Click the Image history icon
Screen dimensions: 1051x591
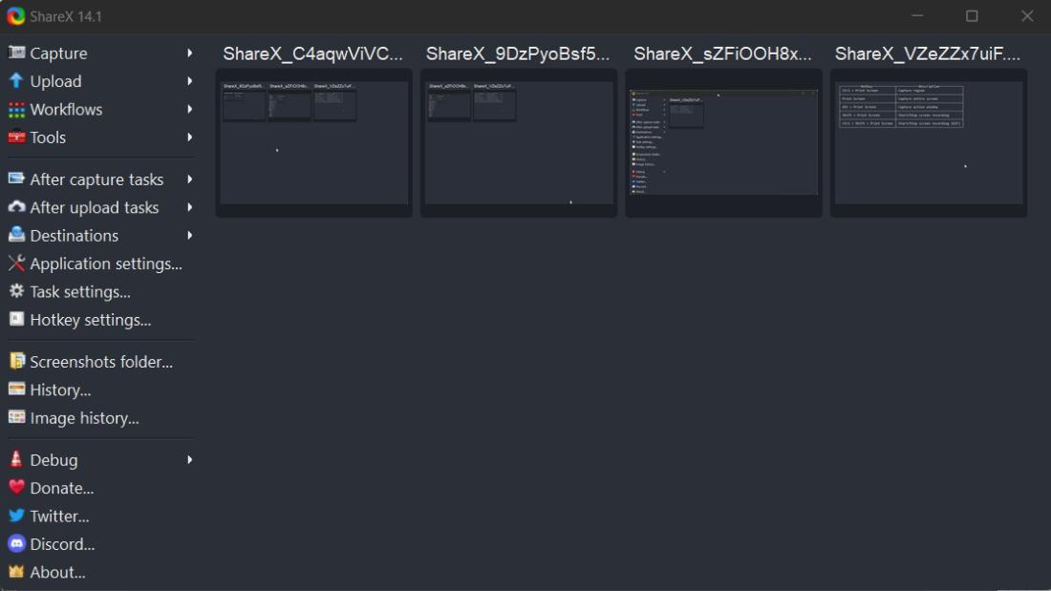pos(16,417)
